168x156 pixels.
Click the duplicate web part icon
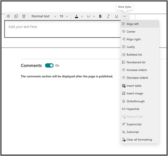16,16
